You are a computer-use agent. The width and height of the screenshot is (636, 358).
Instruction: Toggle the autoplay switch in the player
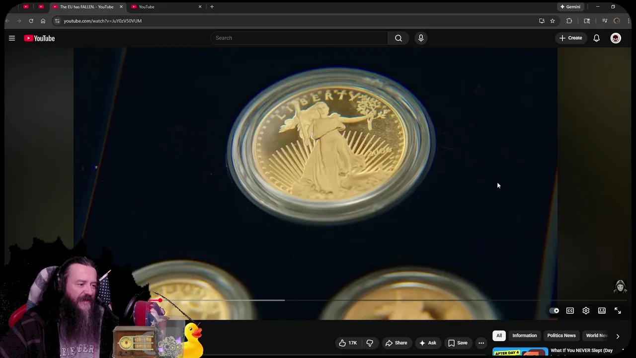click(x=554, y=311)
